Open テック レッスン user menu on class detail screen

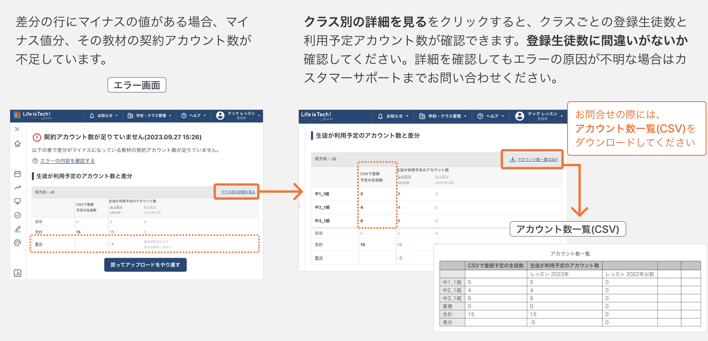[x=539, y=116]
